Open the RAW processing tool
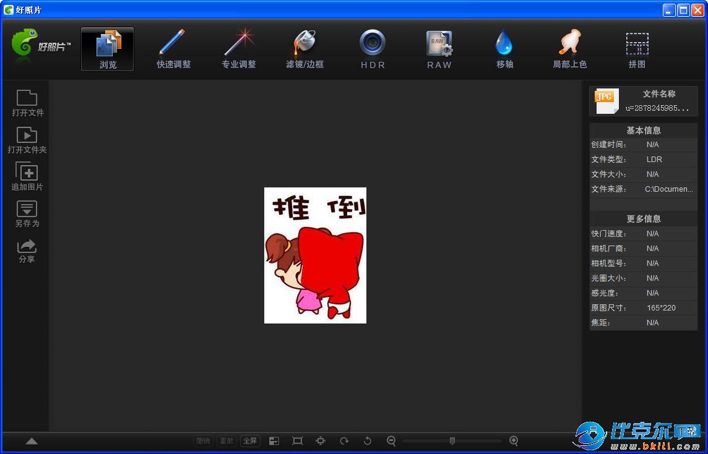The height and width of the screenshot is (454, 708). 439,49
